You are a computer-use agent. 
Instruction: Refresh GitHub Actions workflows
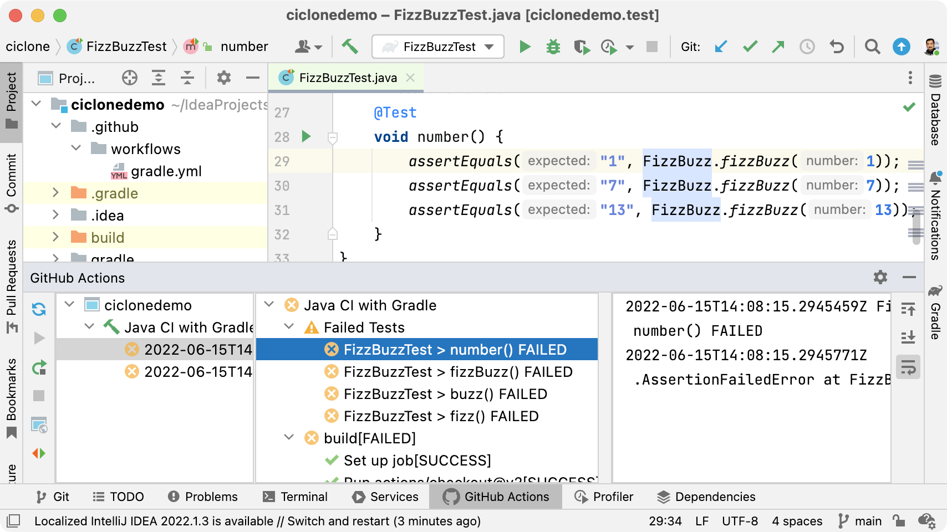tap(39, 309)
